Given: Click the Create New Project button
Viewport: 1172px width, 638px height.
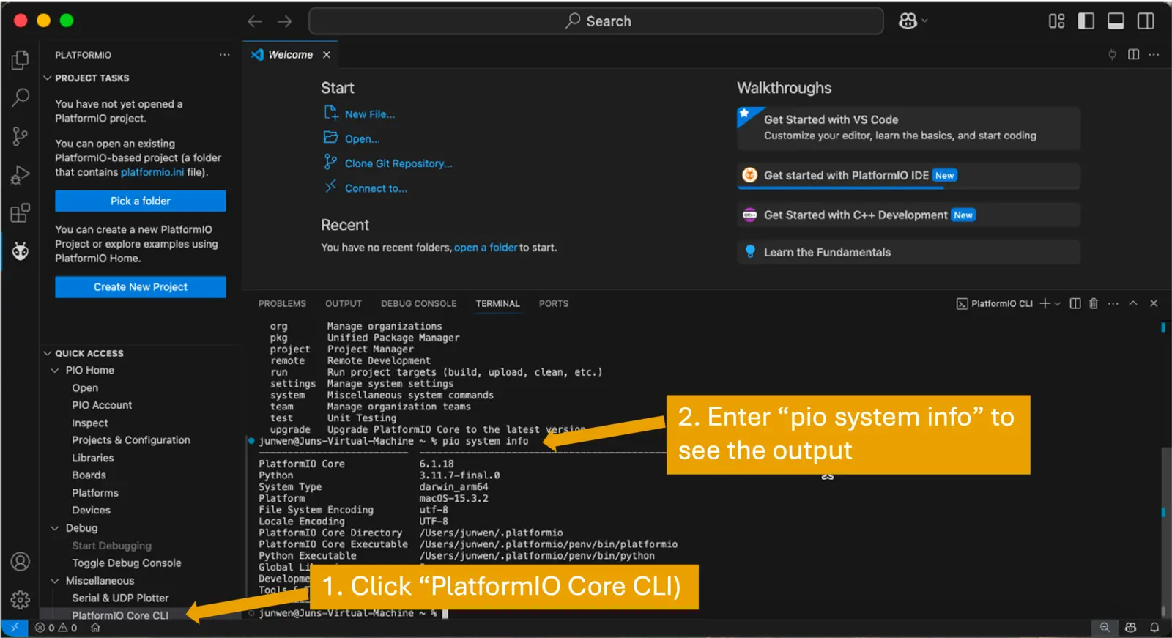Looking at the screenshot, I should [141, 287].
